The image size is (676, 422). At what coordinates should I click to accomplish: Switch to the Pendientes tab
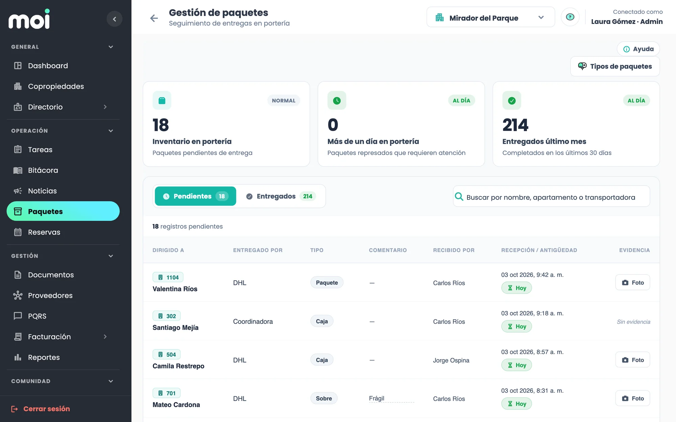click(x=195, y=196)
